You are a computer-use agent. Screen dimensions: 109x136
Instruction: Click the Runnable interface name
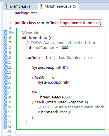coord(91,23)
